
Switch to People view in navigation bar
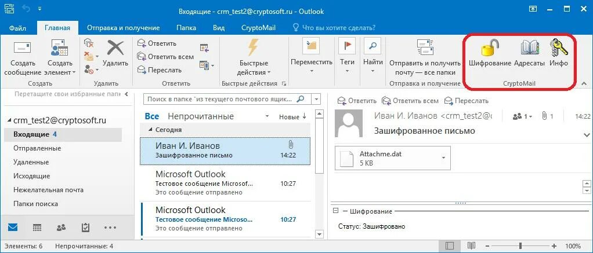point(61,228)
